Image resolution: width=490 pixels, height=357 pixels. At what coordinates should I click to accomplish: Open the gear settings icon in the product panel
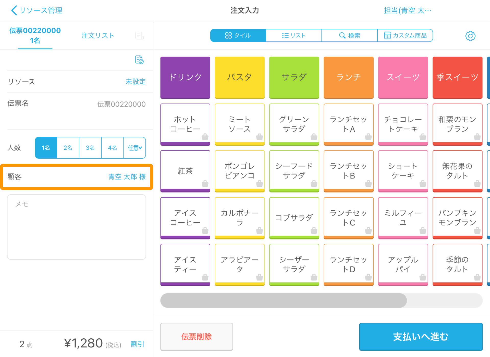(x=470, y=36)
